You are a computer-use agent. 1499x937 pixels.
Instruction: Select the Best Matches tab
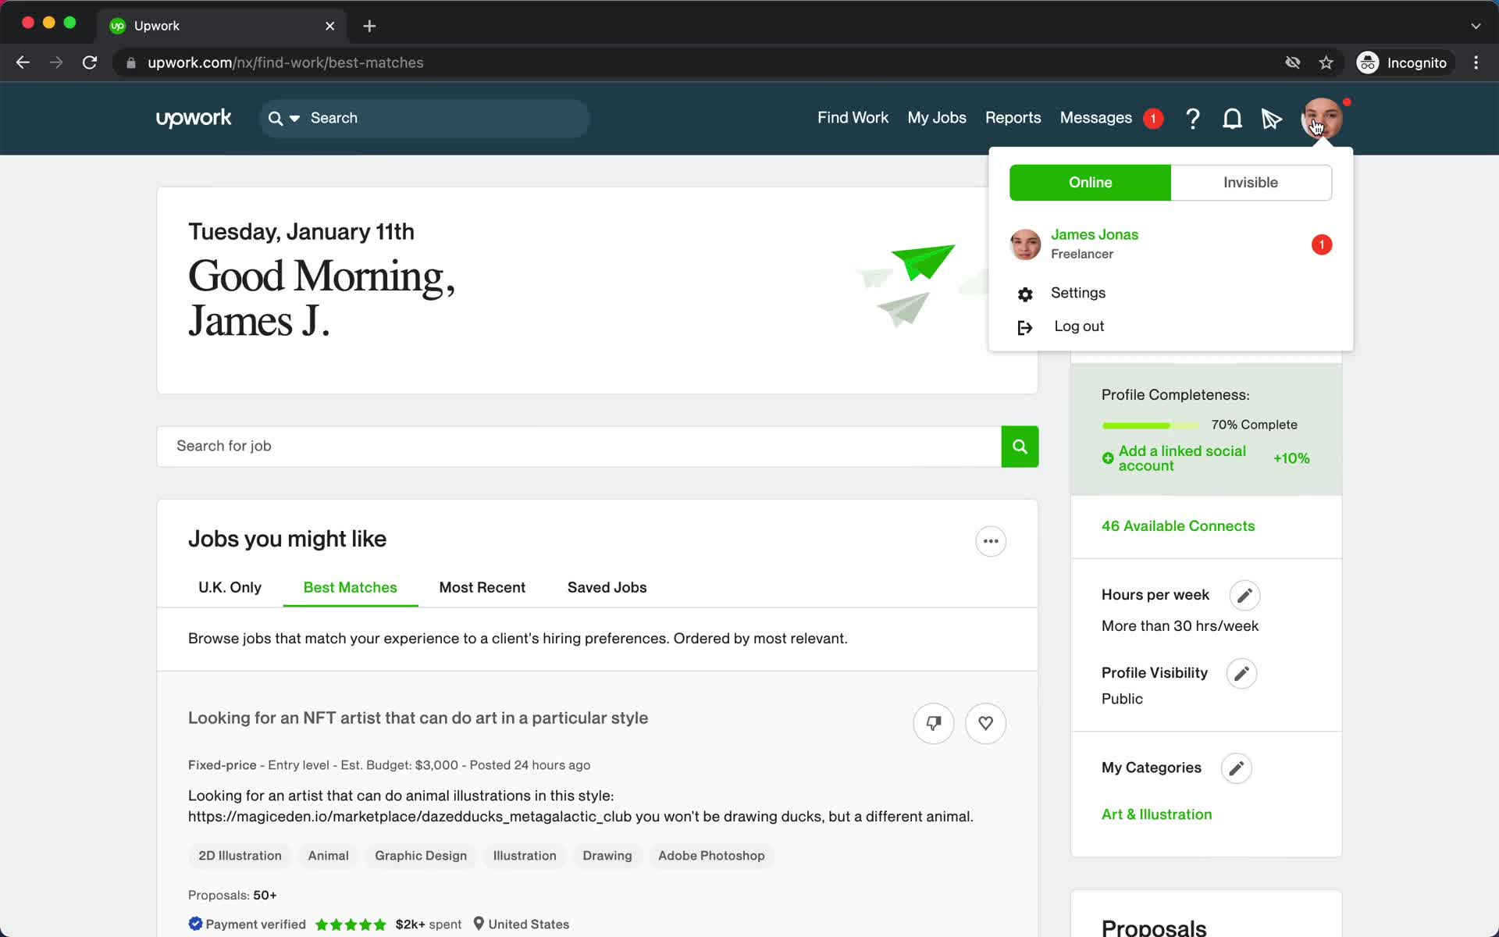click(350, 587)
